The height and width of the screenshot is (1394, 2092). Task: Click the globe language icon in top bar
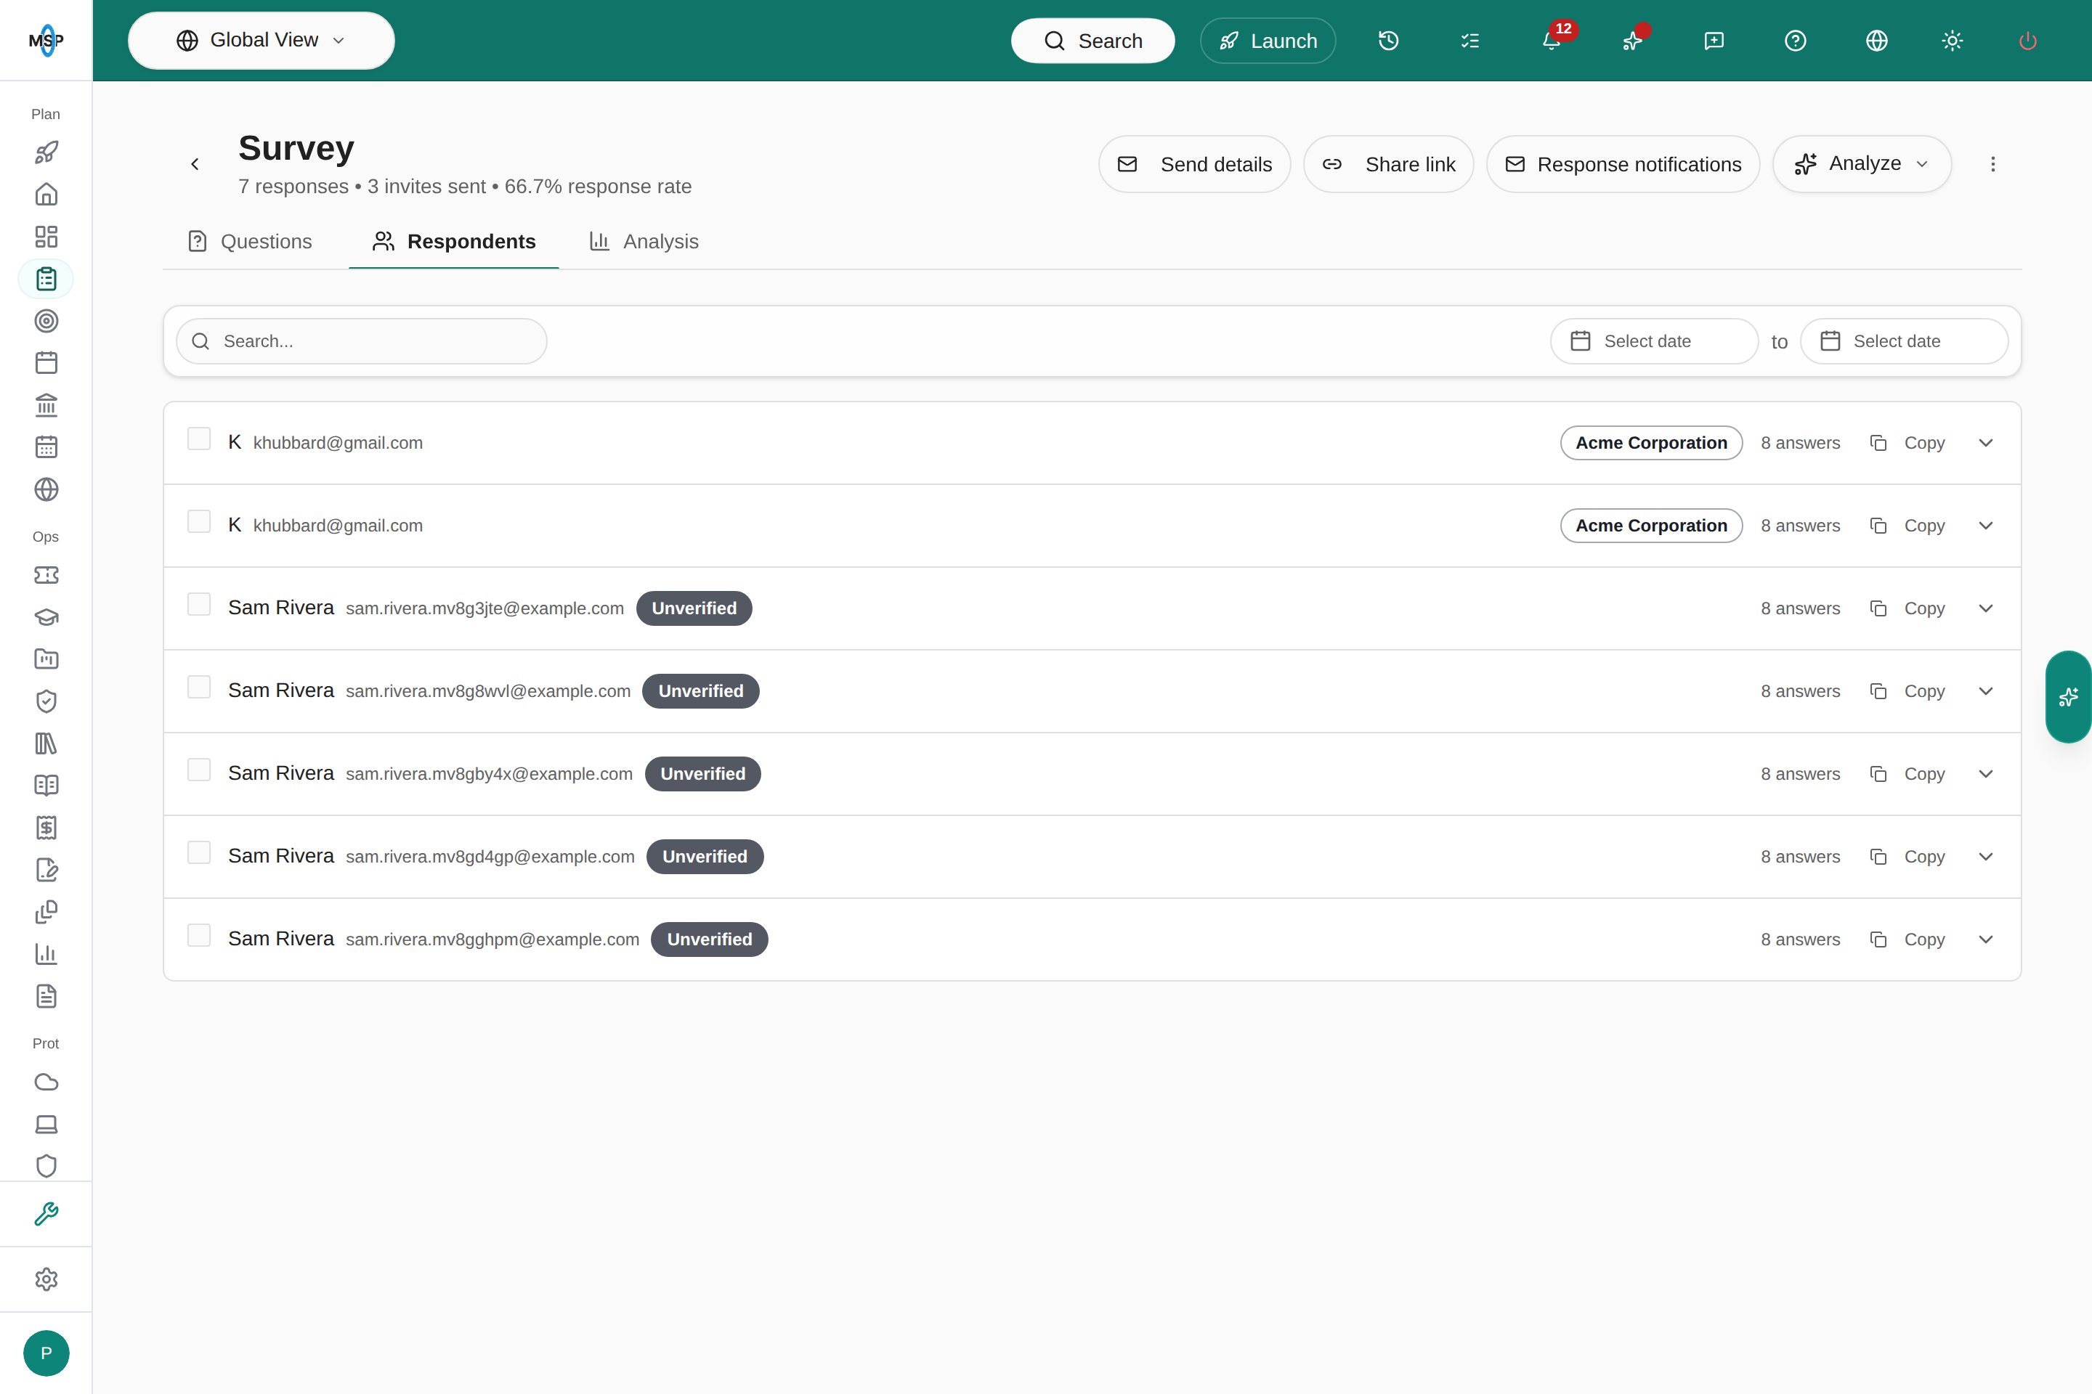(1877, 41)
